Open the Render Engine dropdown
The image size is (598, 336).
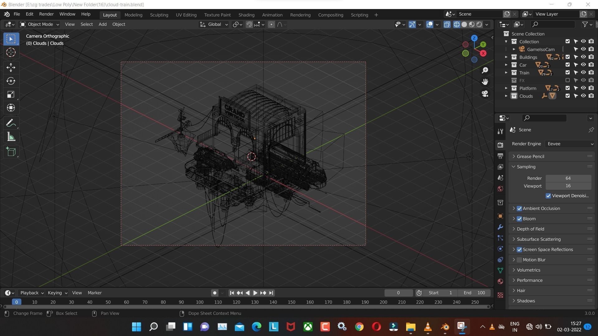tap(570, 144)
